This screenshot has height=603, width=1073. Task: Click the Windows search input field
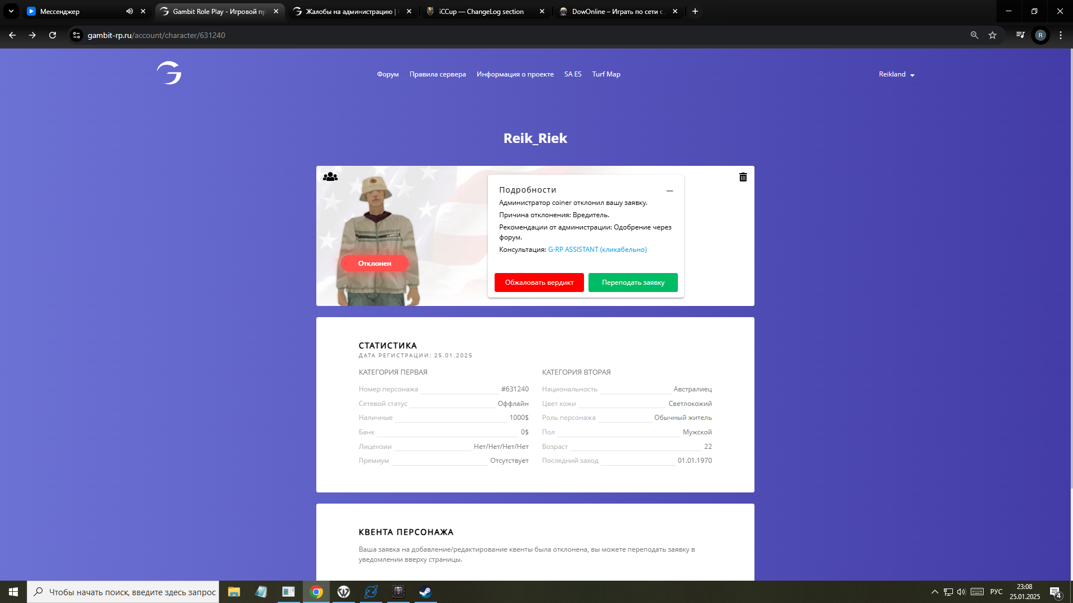[x=132, y=592]
